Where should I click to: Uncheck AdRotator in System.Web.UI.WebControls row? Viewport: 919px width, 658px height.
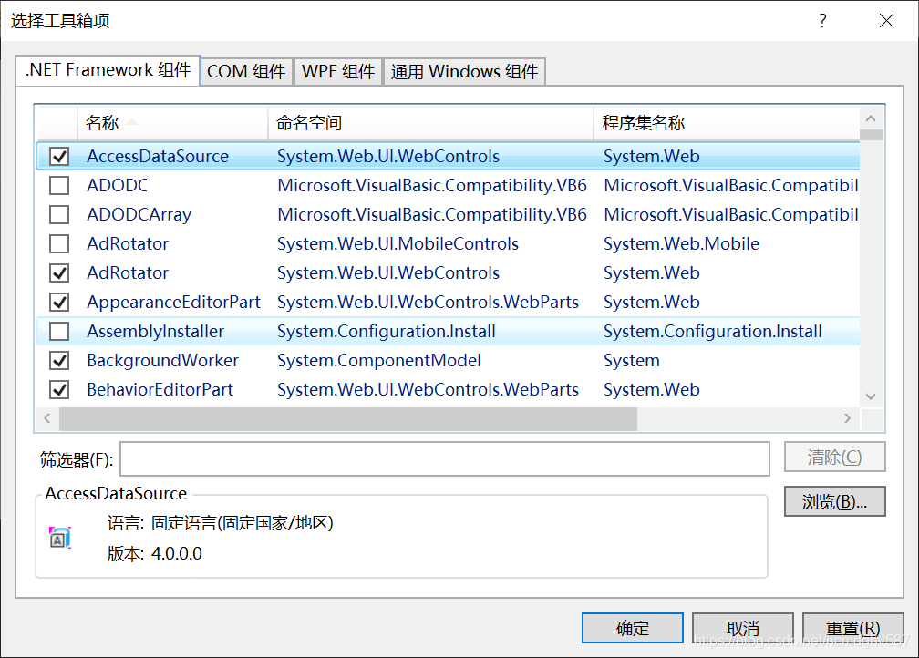coord(59,273)
